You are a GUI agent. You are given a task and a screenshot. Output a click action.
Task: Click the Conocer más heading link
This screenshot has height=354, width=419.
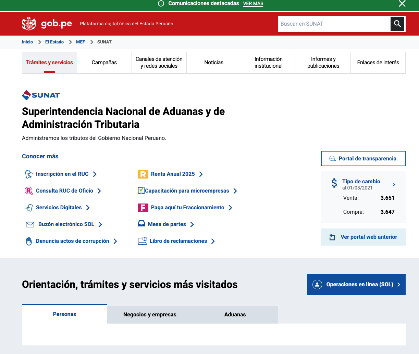[x=40, y=156]
